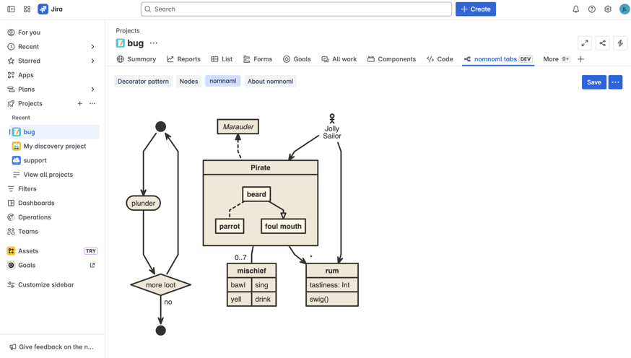This screenshot has width=631, height=358.
Task: Open the settings gear icon
Action: (x=608, y=9)
